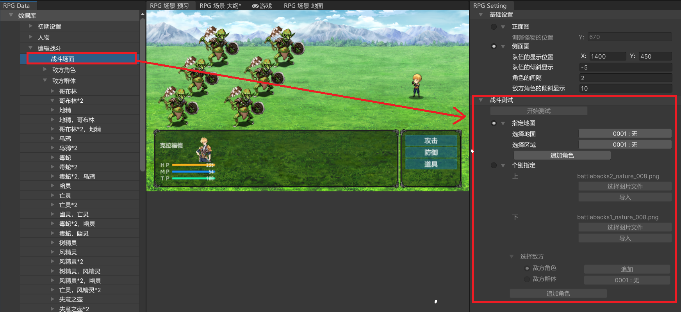Select the 正面图 radio button

click(494, 27)
